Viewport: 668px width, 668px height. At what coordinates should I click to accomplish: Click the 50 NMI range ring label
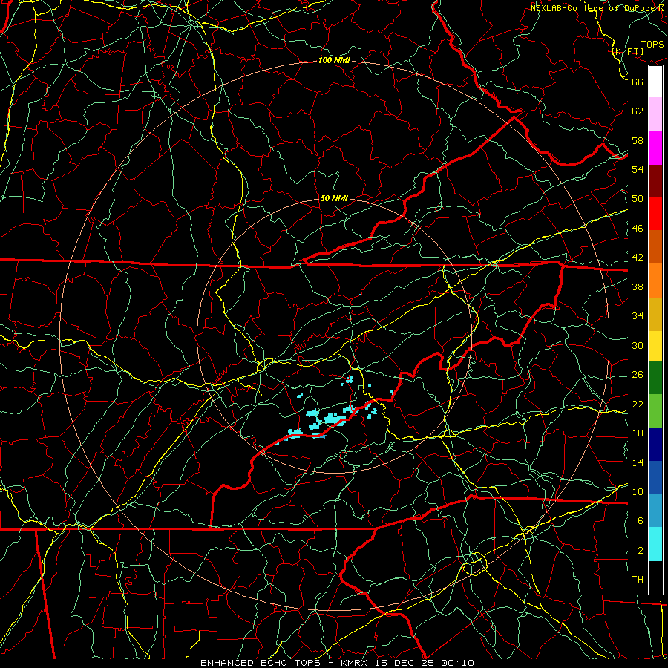coord(334,198)
